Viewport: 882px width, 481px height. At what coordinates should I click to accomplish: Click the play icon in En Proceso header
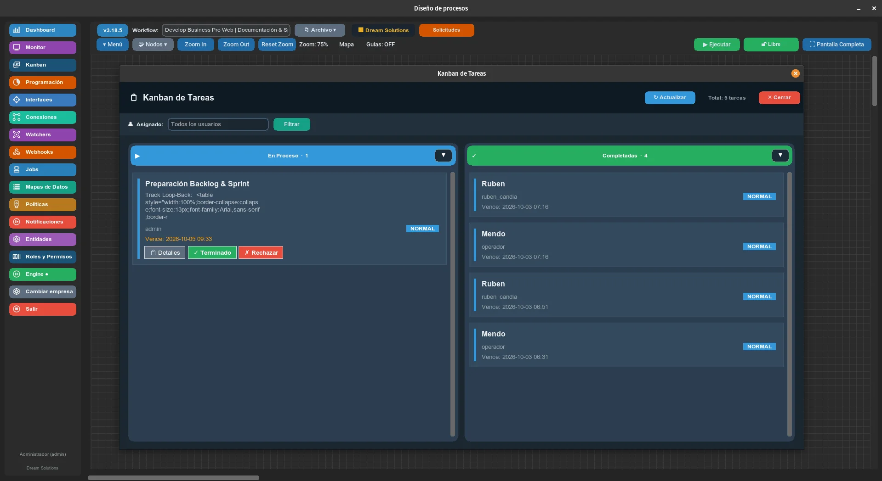137,156
